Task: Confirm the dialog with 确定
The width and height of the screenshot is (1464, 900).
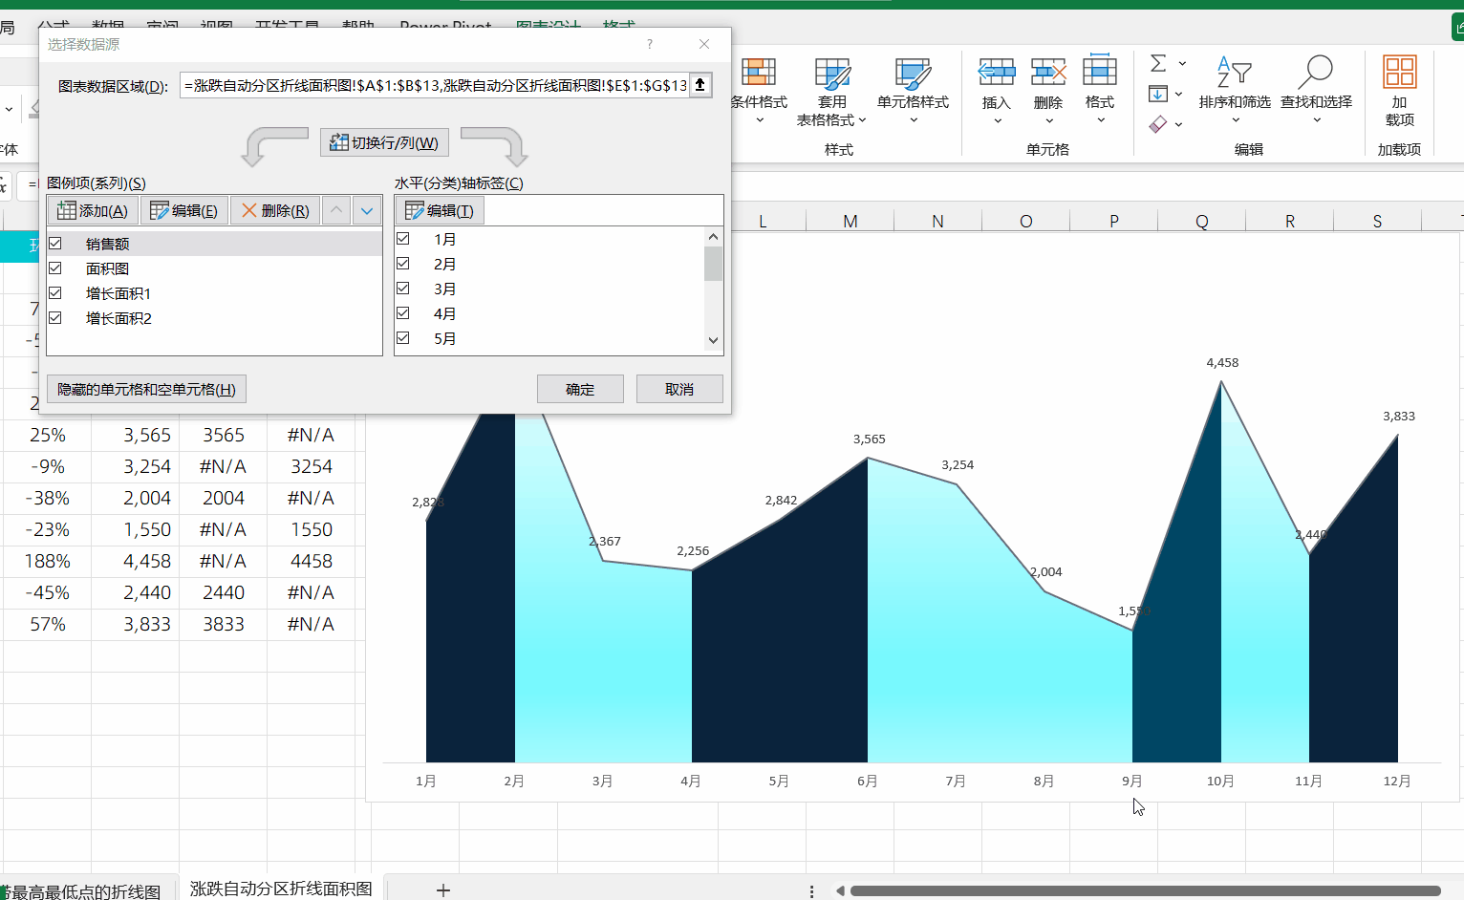Action: coord(580,389)
